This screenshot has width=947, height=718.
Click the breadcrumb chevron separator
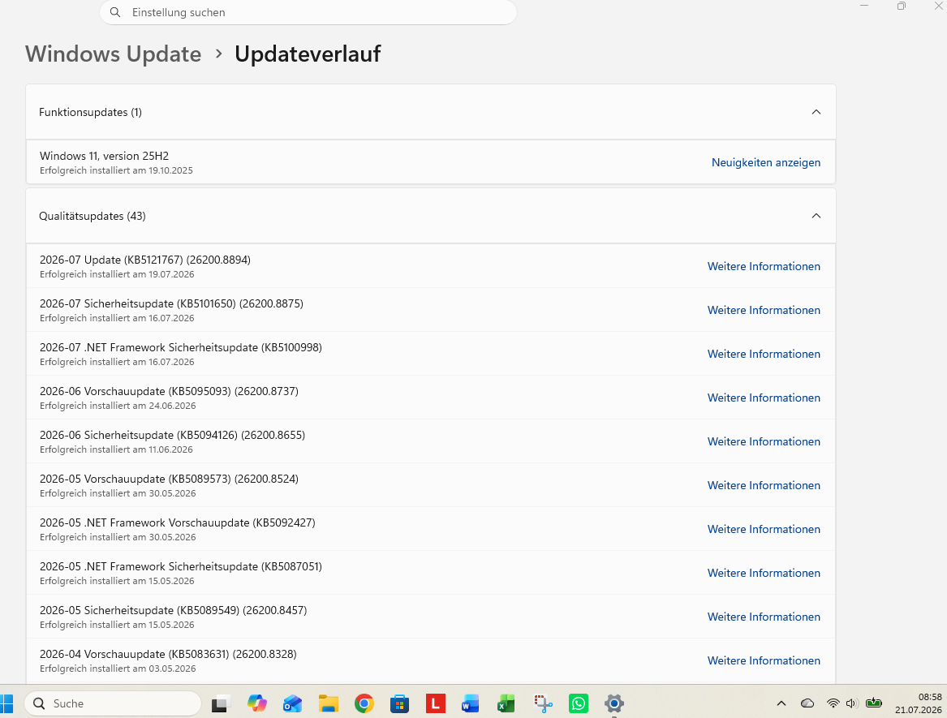218,54
